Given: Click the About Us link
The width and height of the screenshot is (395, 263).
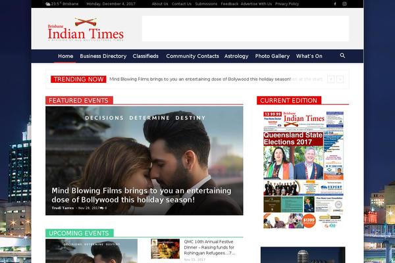Looking at the screenshot, I should pos(160,4).
